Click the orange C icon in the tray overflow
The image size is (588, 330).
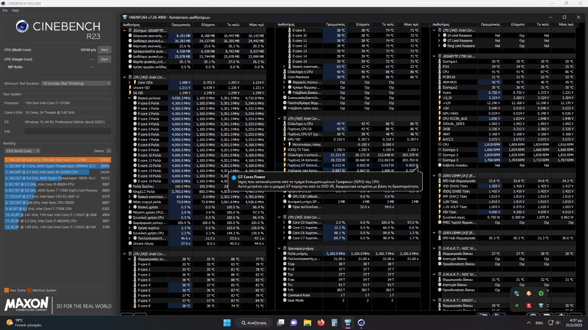(529, 293)
